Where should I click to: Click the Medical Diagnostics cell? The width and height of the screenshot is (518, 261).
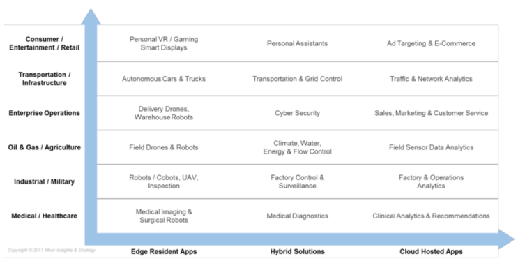(297, 216)
